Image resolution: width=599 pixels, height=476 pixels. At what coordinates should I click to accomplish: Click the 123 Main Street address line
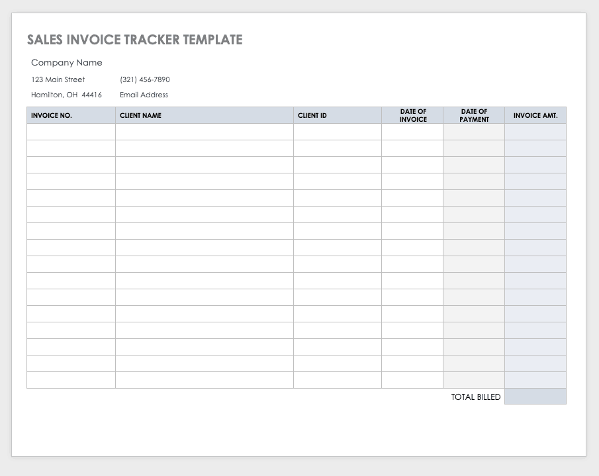58,79
